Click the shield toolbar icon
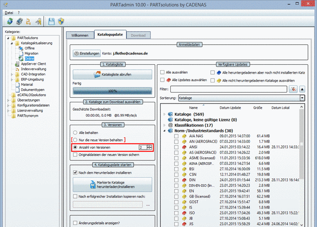The width and height of the screenshot is (317, 227). click(61, 21)
